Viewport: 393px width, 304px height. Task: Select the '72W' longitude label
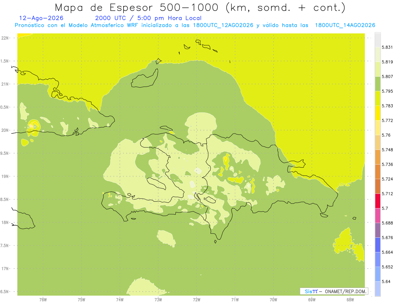pos(196,299)
